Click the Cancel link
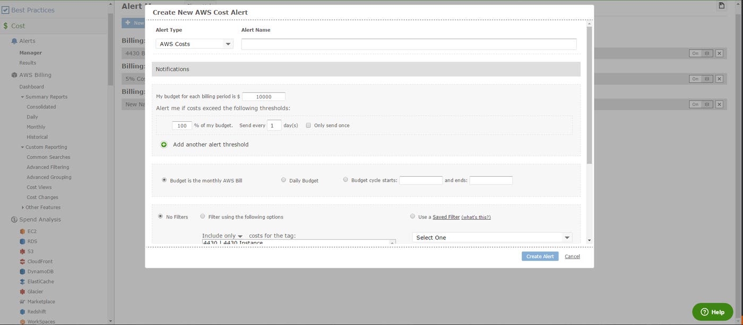743x325 pixels. pyautogui.click(x=572, y=256)
